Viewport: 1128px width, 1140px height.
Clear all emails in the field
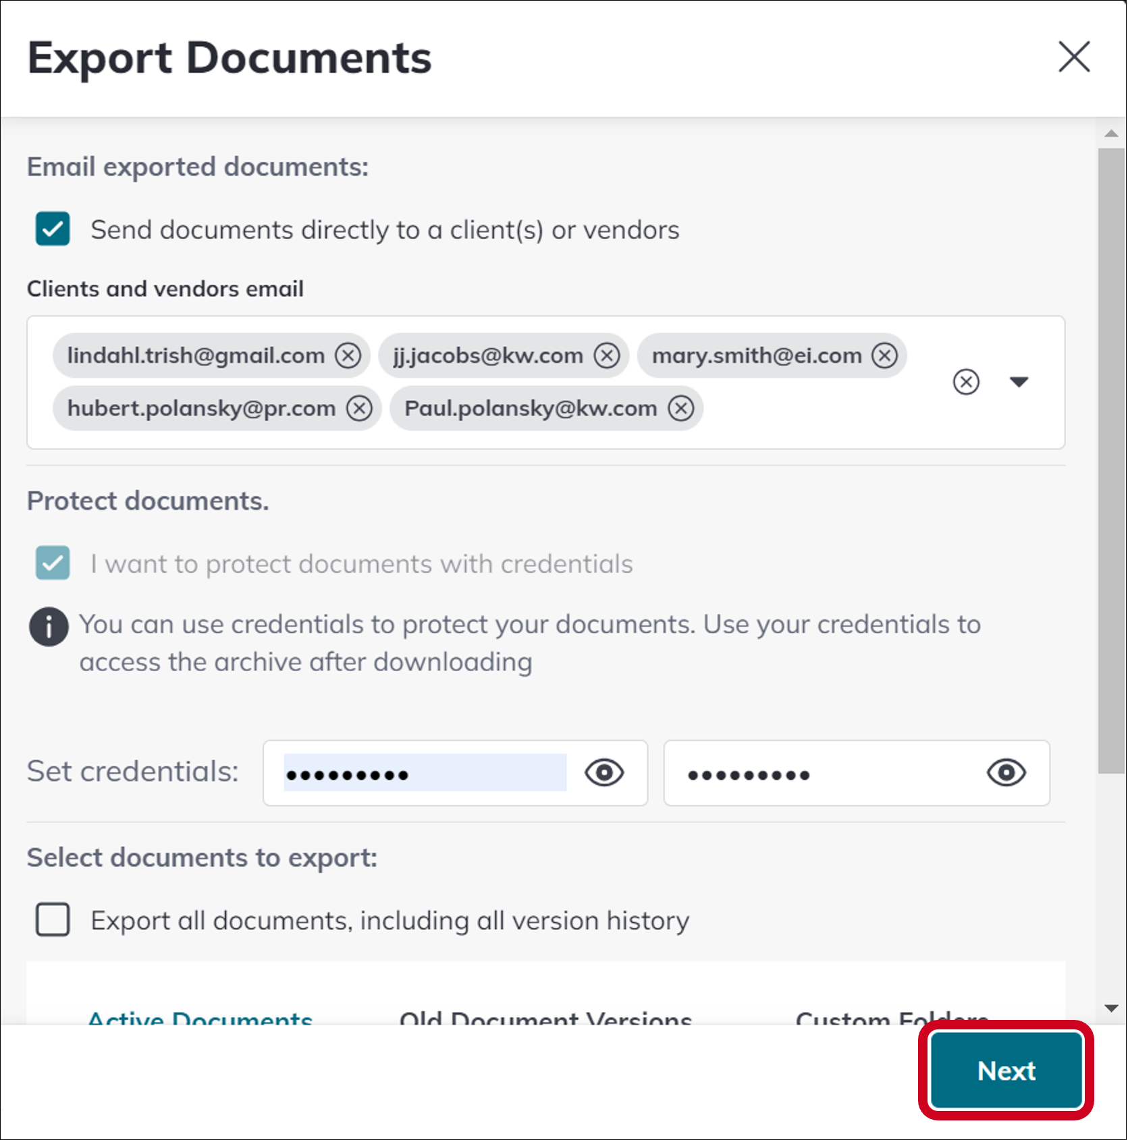click(x=966, y=382)
